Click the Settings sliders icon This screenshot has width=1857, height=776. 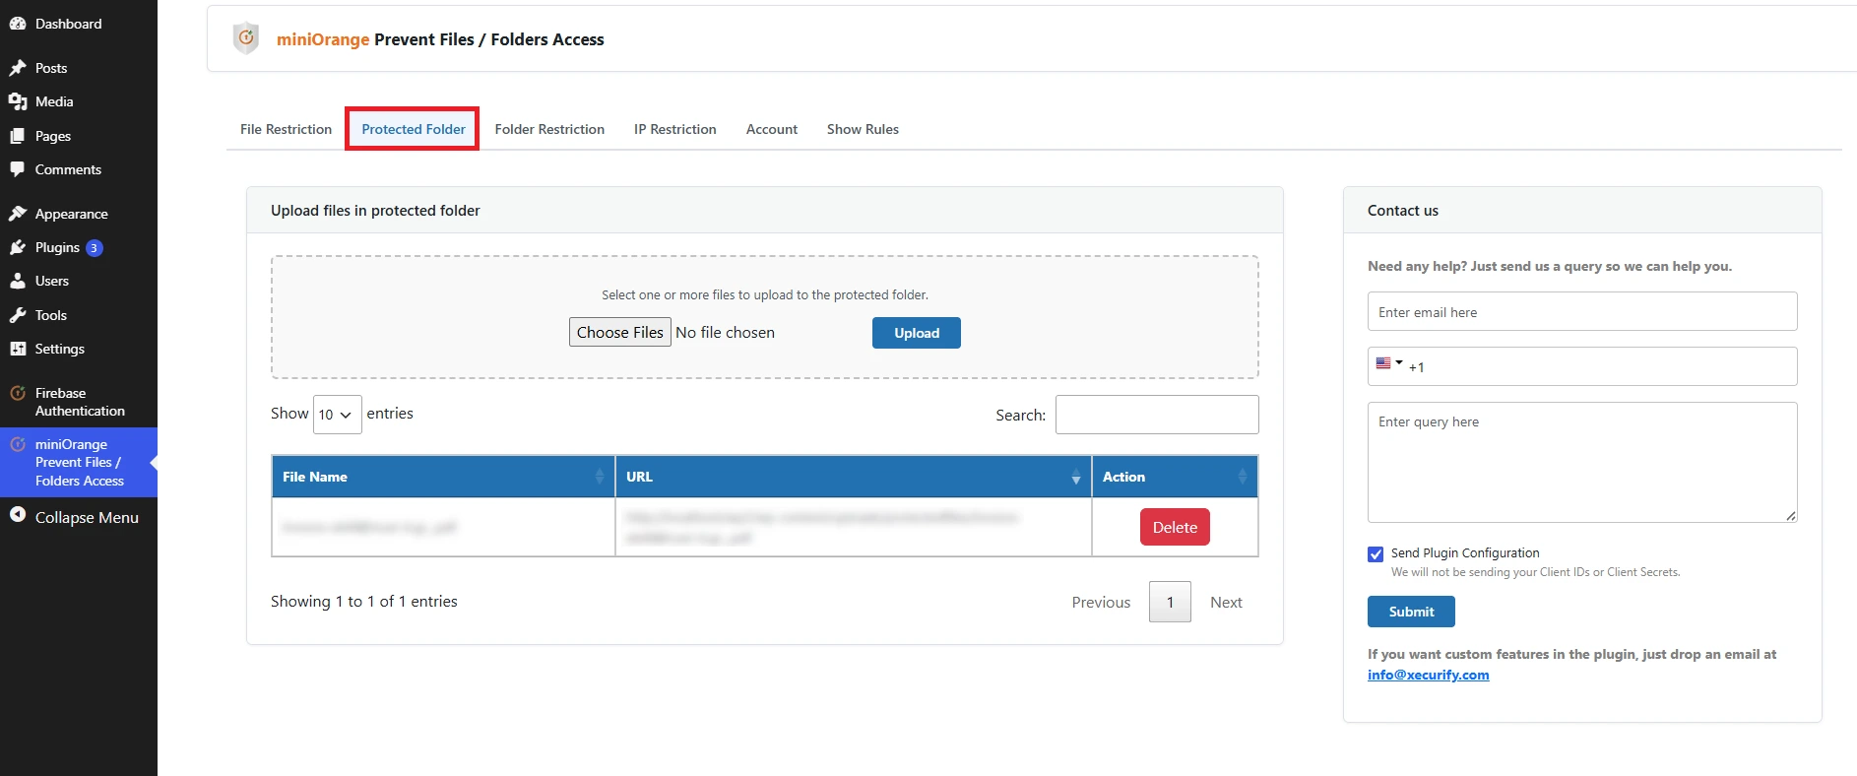[x=18, y=349]
